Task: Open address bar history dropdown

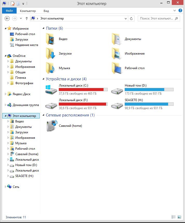Action: point(126,18)
